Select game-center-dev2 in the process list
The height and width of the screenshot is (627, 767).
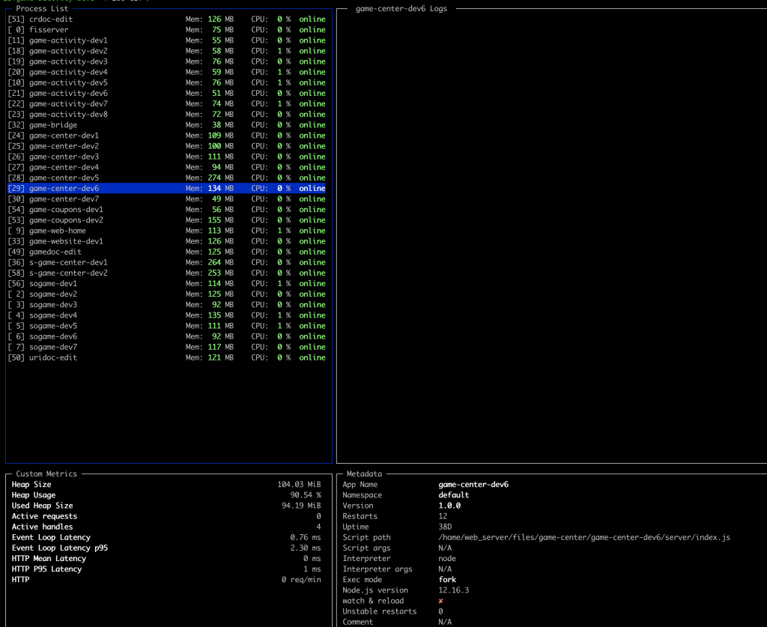pyautogui.click(x=166, y=146)
